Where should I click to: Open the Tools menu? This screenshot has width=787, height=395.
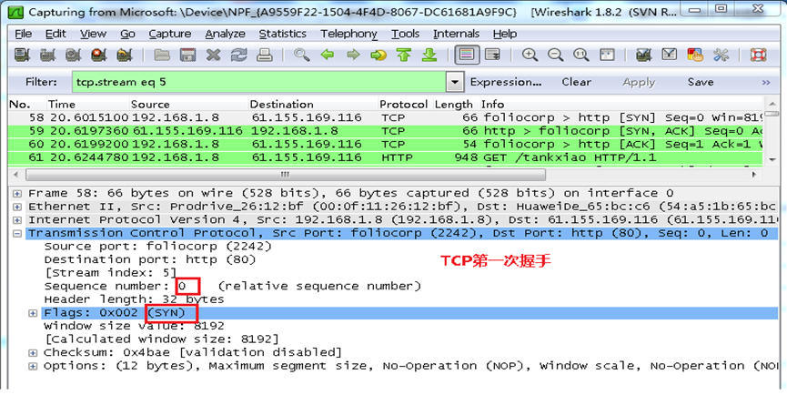[x=405, y=34]
